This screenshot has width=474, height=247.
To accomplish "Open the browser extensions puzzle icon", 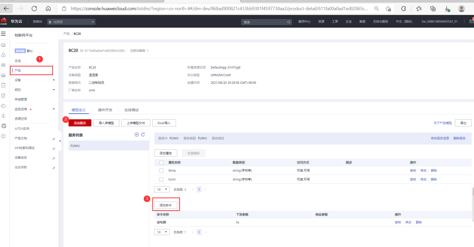I will pos(403,9).
